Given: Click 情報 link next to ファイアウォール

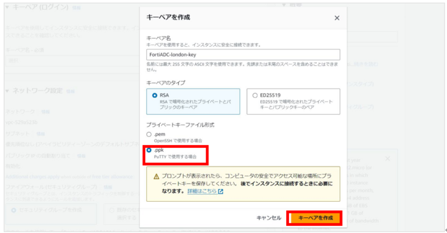Looking at the screenshot, I should [x=108, y=187].
